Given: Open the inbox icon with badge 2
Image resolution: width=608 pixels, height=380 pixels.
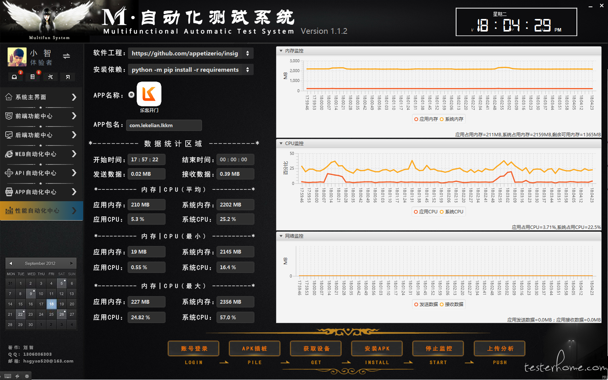Looking at the screenshot, I should (14, 77).
